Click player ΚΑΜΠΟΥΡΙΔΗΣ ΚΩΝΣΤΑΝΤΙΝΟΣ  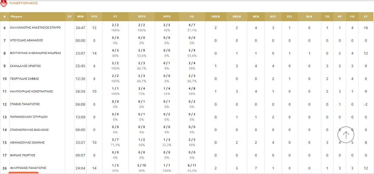pos(31,92)
